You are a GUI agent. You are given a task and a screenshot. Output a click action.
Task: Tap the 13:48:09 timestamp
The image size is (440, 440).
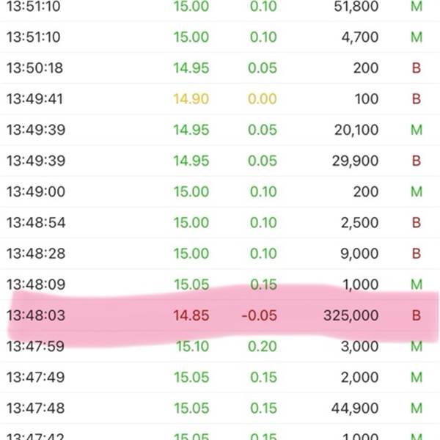(35, 285)
